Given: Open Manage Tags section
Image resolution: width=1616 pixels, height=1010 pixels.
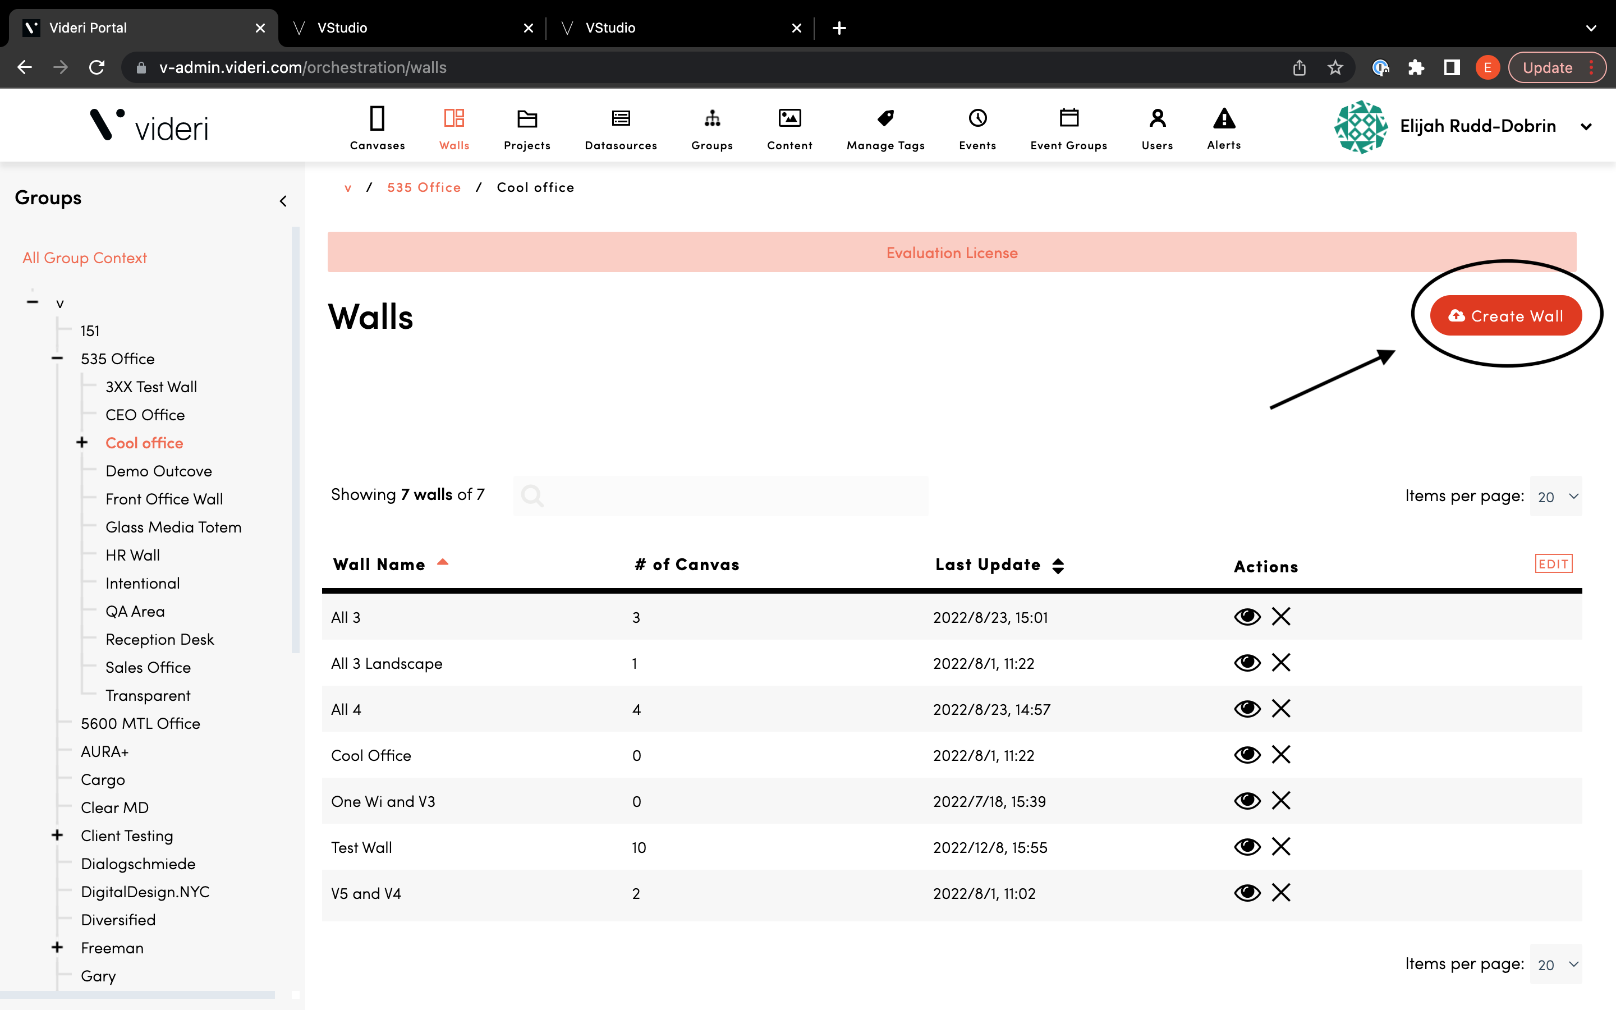Looking at the screenshot, I should pyautogui.click(x=885, y=128).
